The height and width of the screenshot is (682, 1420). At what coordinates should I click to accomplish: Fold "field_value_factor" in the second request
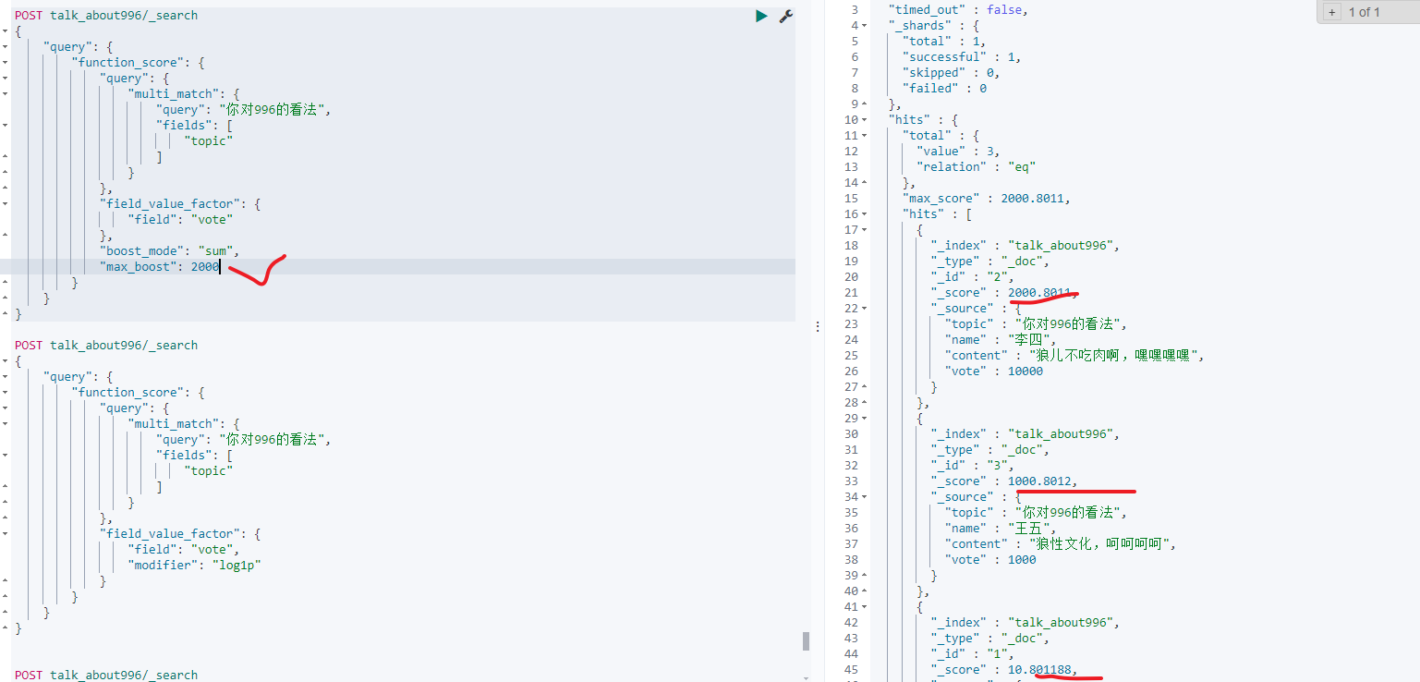tap(5, 534)
